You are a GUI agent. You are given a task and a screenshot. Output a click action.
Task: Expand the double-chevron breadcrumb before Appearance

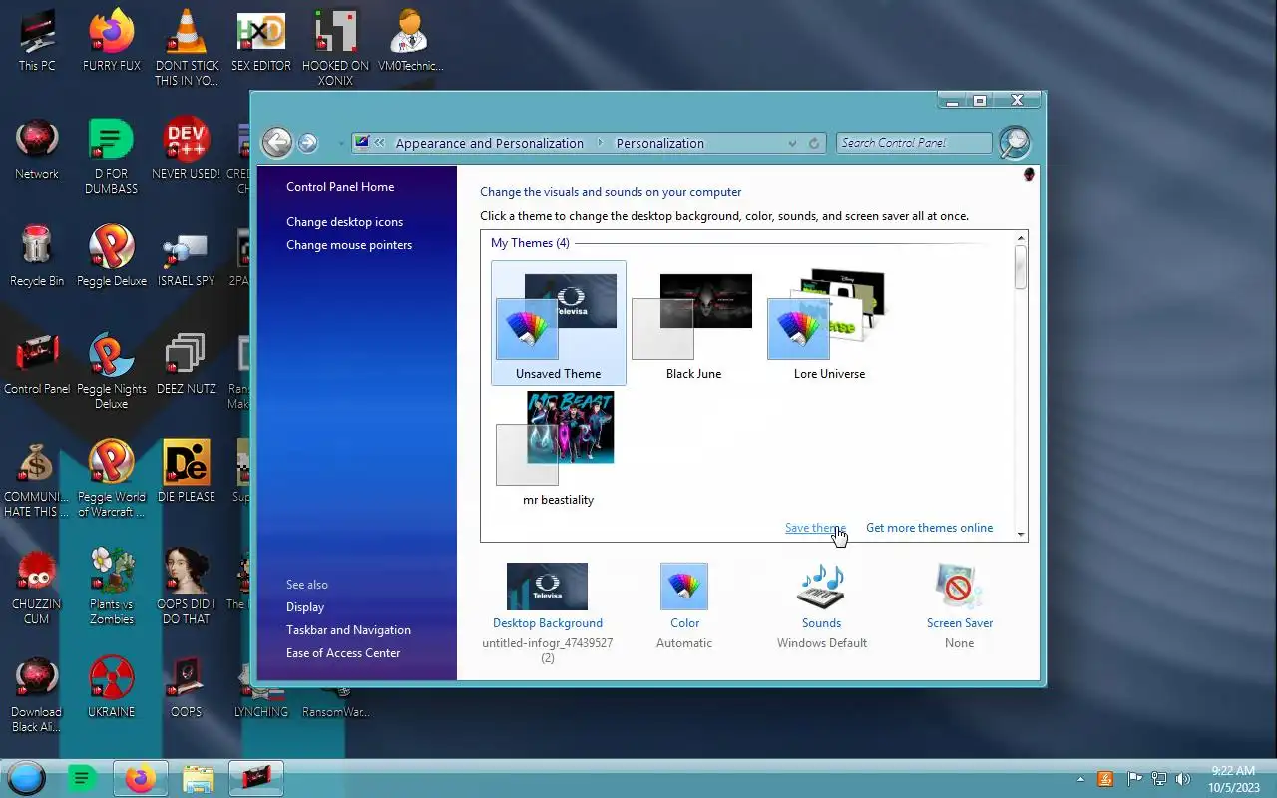[380, 143]
